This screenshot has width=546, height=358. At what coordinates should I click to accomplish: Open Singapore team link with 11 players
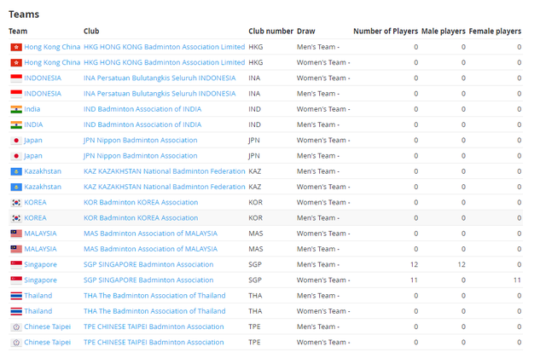tap(40, 280)
